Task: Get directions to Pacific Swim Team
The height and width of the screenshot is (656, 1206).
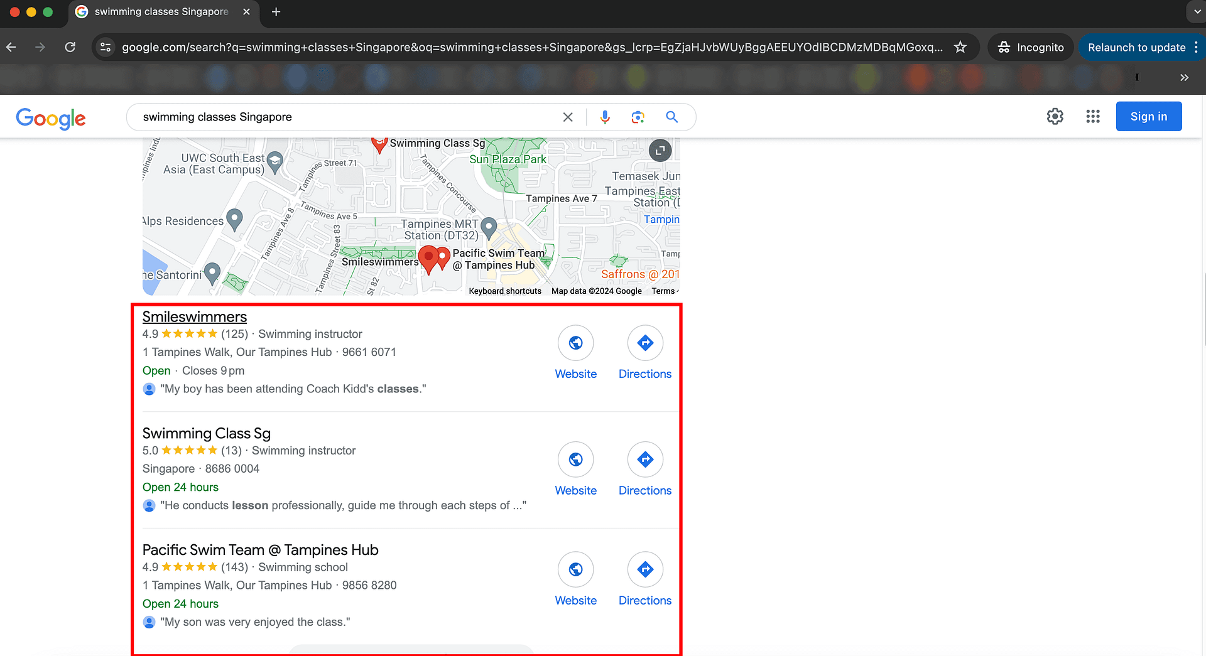Action: (x=644, y=570)
